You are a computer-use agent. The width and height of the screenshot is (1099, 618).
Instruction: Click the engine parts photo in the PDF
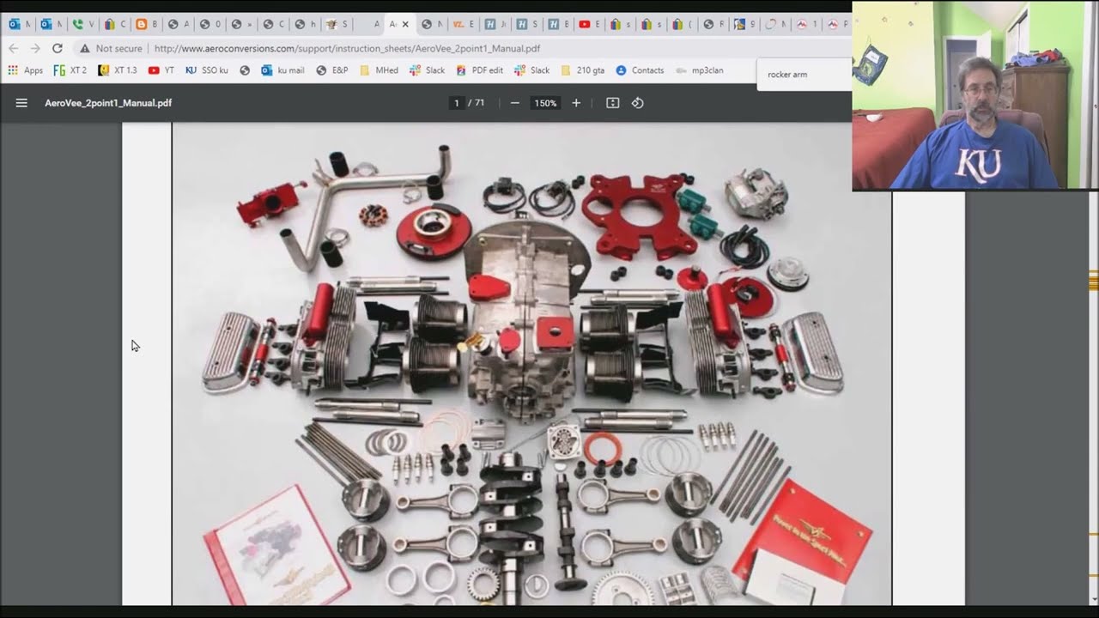[x=531, y=363]
